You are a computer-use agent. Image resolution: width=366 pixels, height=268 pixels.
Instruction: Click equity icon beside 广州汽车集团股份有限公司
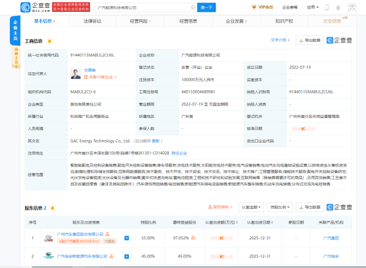[107, 234]
